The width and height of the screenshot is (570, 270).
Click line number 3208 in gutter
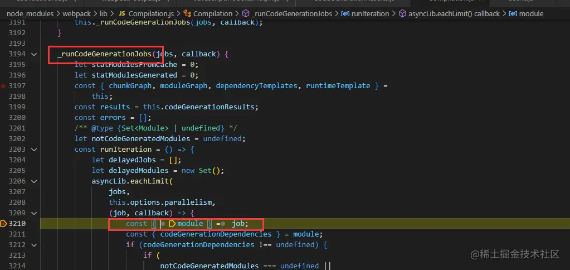click(17, 202)
